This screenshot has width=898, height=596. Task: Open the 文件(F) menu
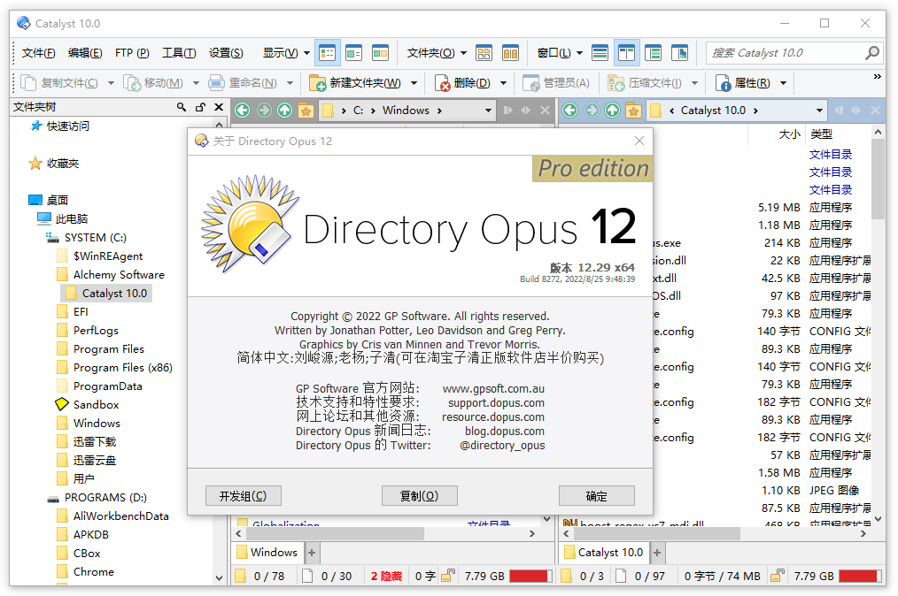(x=38, y=53)
